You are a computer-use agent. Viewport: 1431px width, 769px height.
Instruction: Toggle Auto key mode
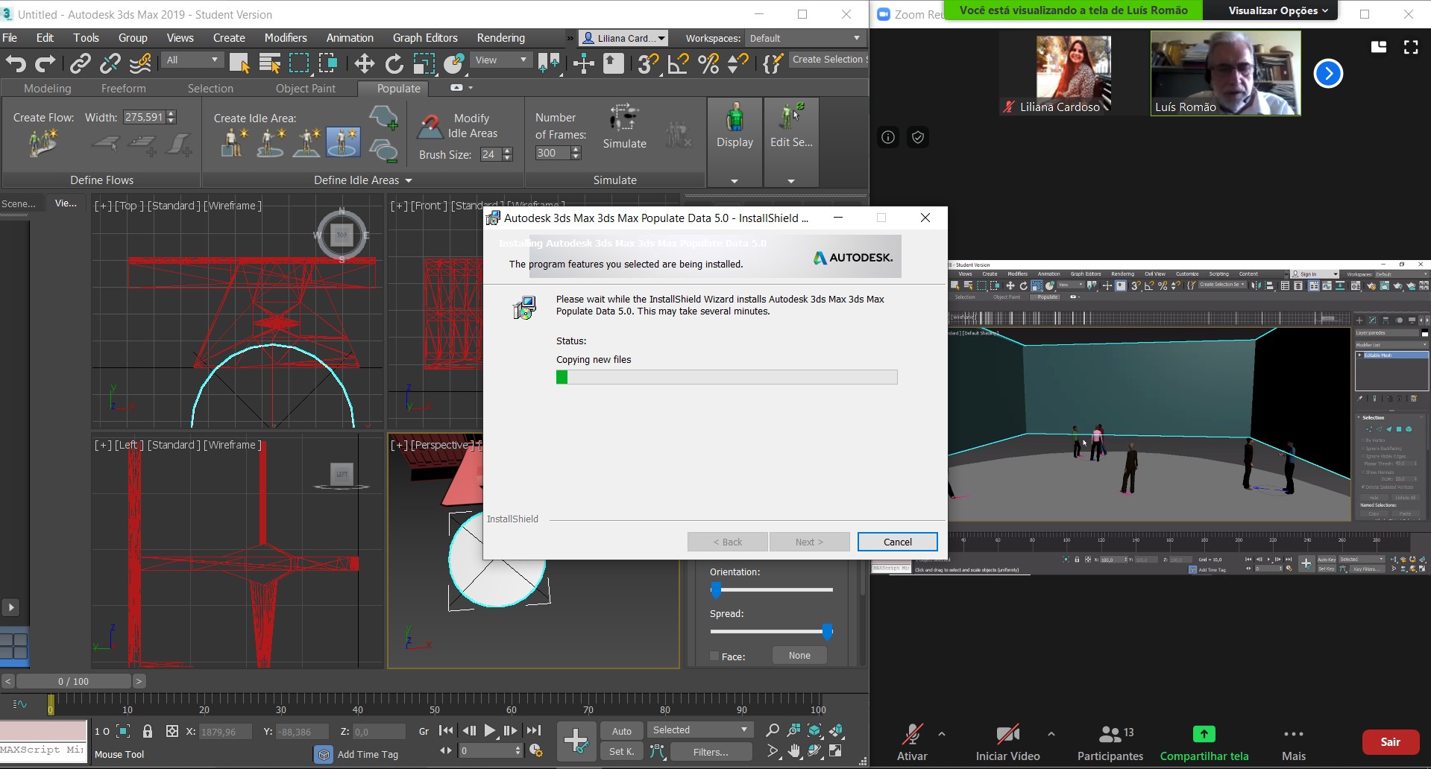tap(621, 731)
